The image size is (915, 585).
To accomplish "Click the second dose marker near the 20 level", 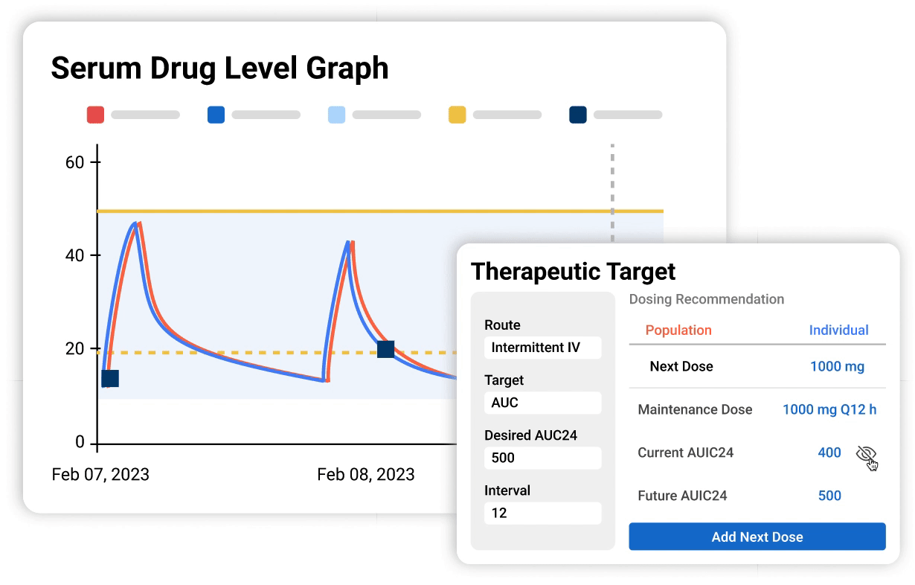I will tap(388, 348).
